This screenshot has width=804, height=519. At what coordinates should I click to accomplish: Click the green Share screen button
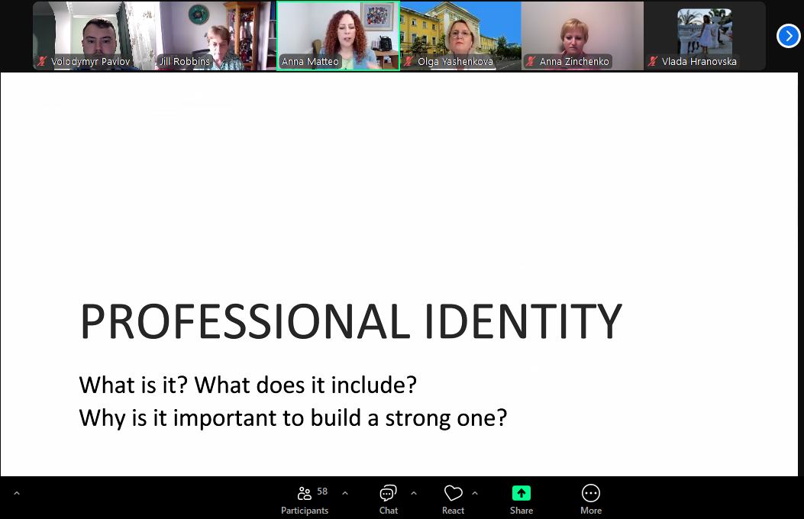pos(521,499)
